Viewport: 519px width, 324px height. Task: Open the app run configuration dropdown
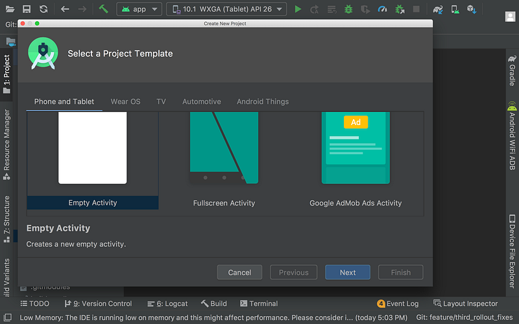click(x=139, y=9)
